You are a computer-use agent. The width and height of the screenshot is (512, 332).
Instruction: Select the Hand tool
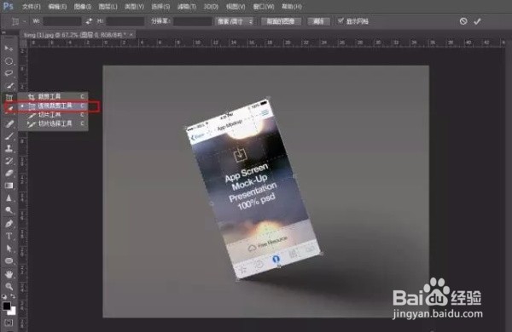point(9,274)
